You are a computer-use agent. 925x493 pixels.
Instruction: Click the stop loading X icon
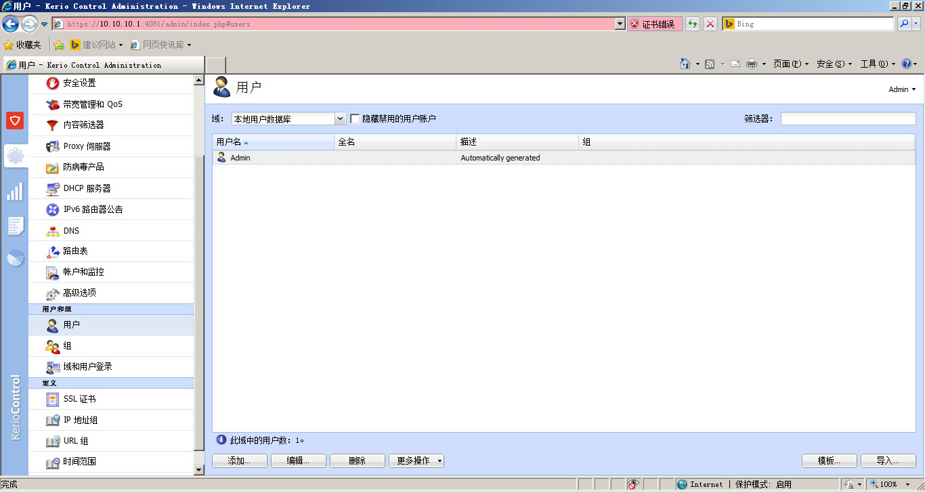[710, 24]
